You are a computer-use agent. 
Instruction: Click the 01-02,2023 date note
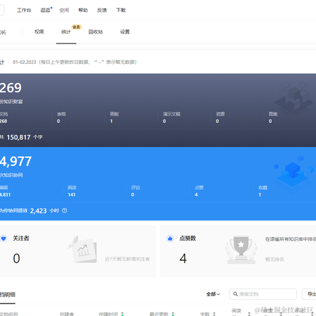[74, 62]
